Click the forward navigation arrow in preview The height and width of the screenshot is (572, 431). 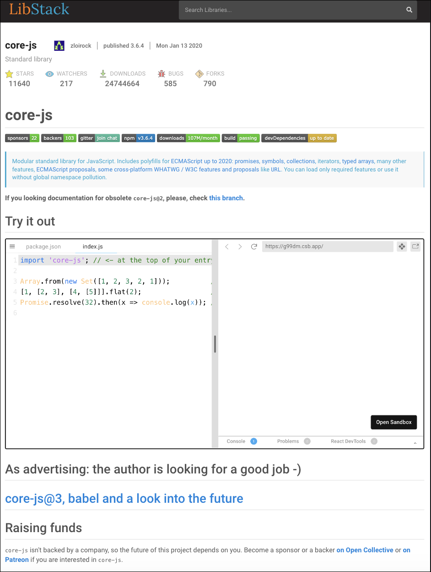pos(240,246)
